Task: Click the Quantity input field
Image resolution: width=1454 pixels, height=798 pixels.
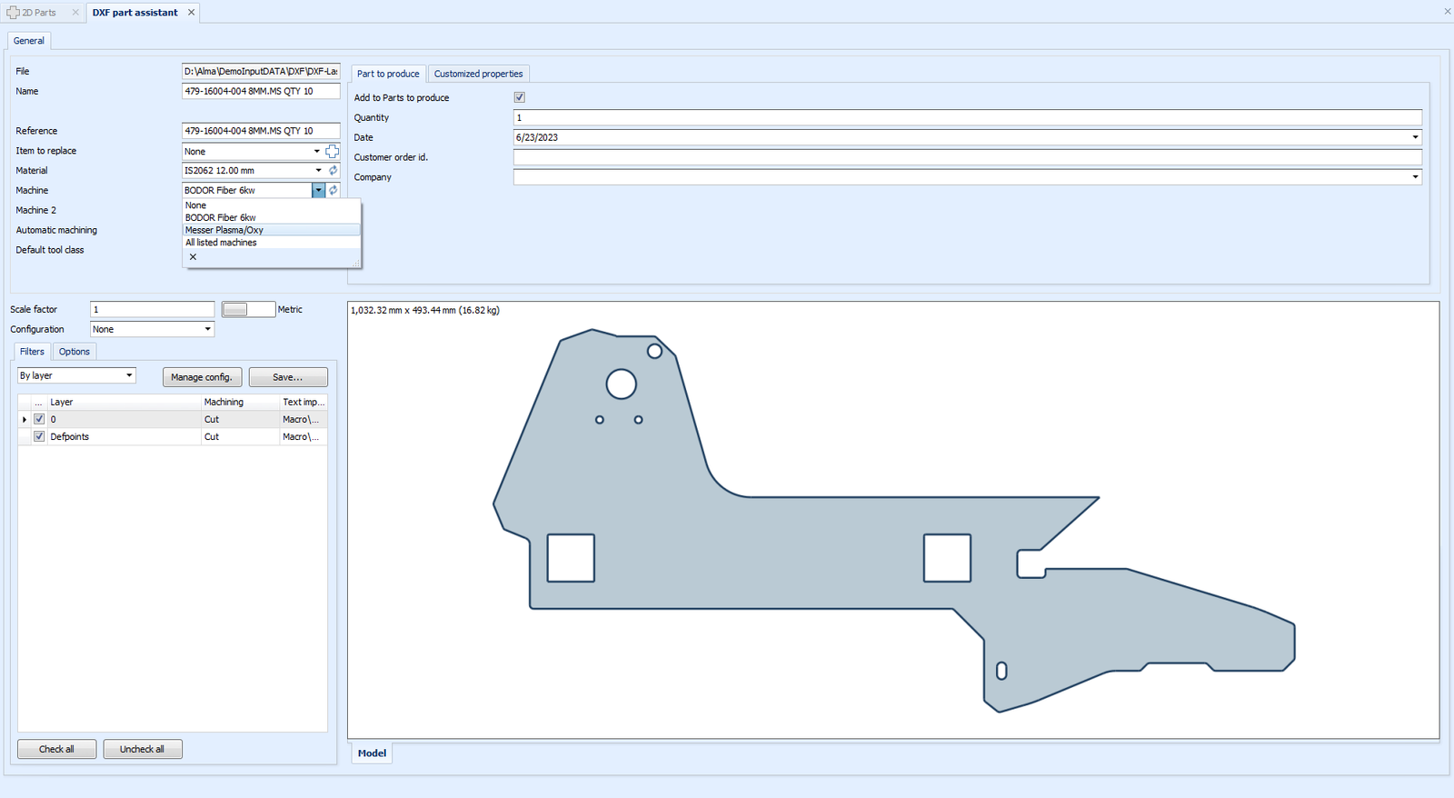Action: coord(967,117)
